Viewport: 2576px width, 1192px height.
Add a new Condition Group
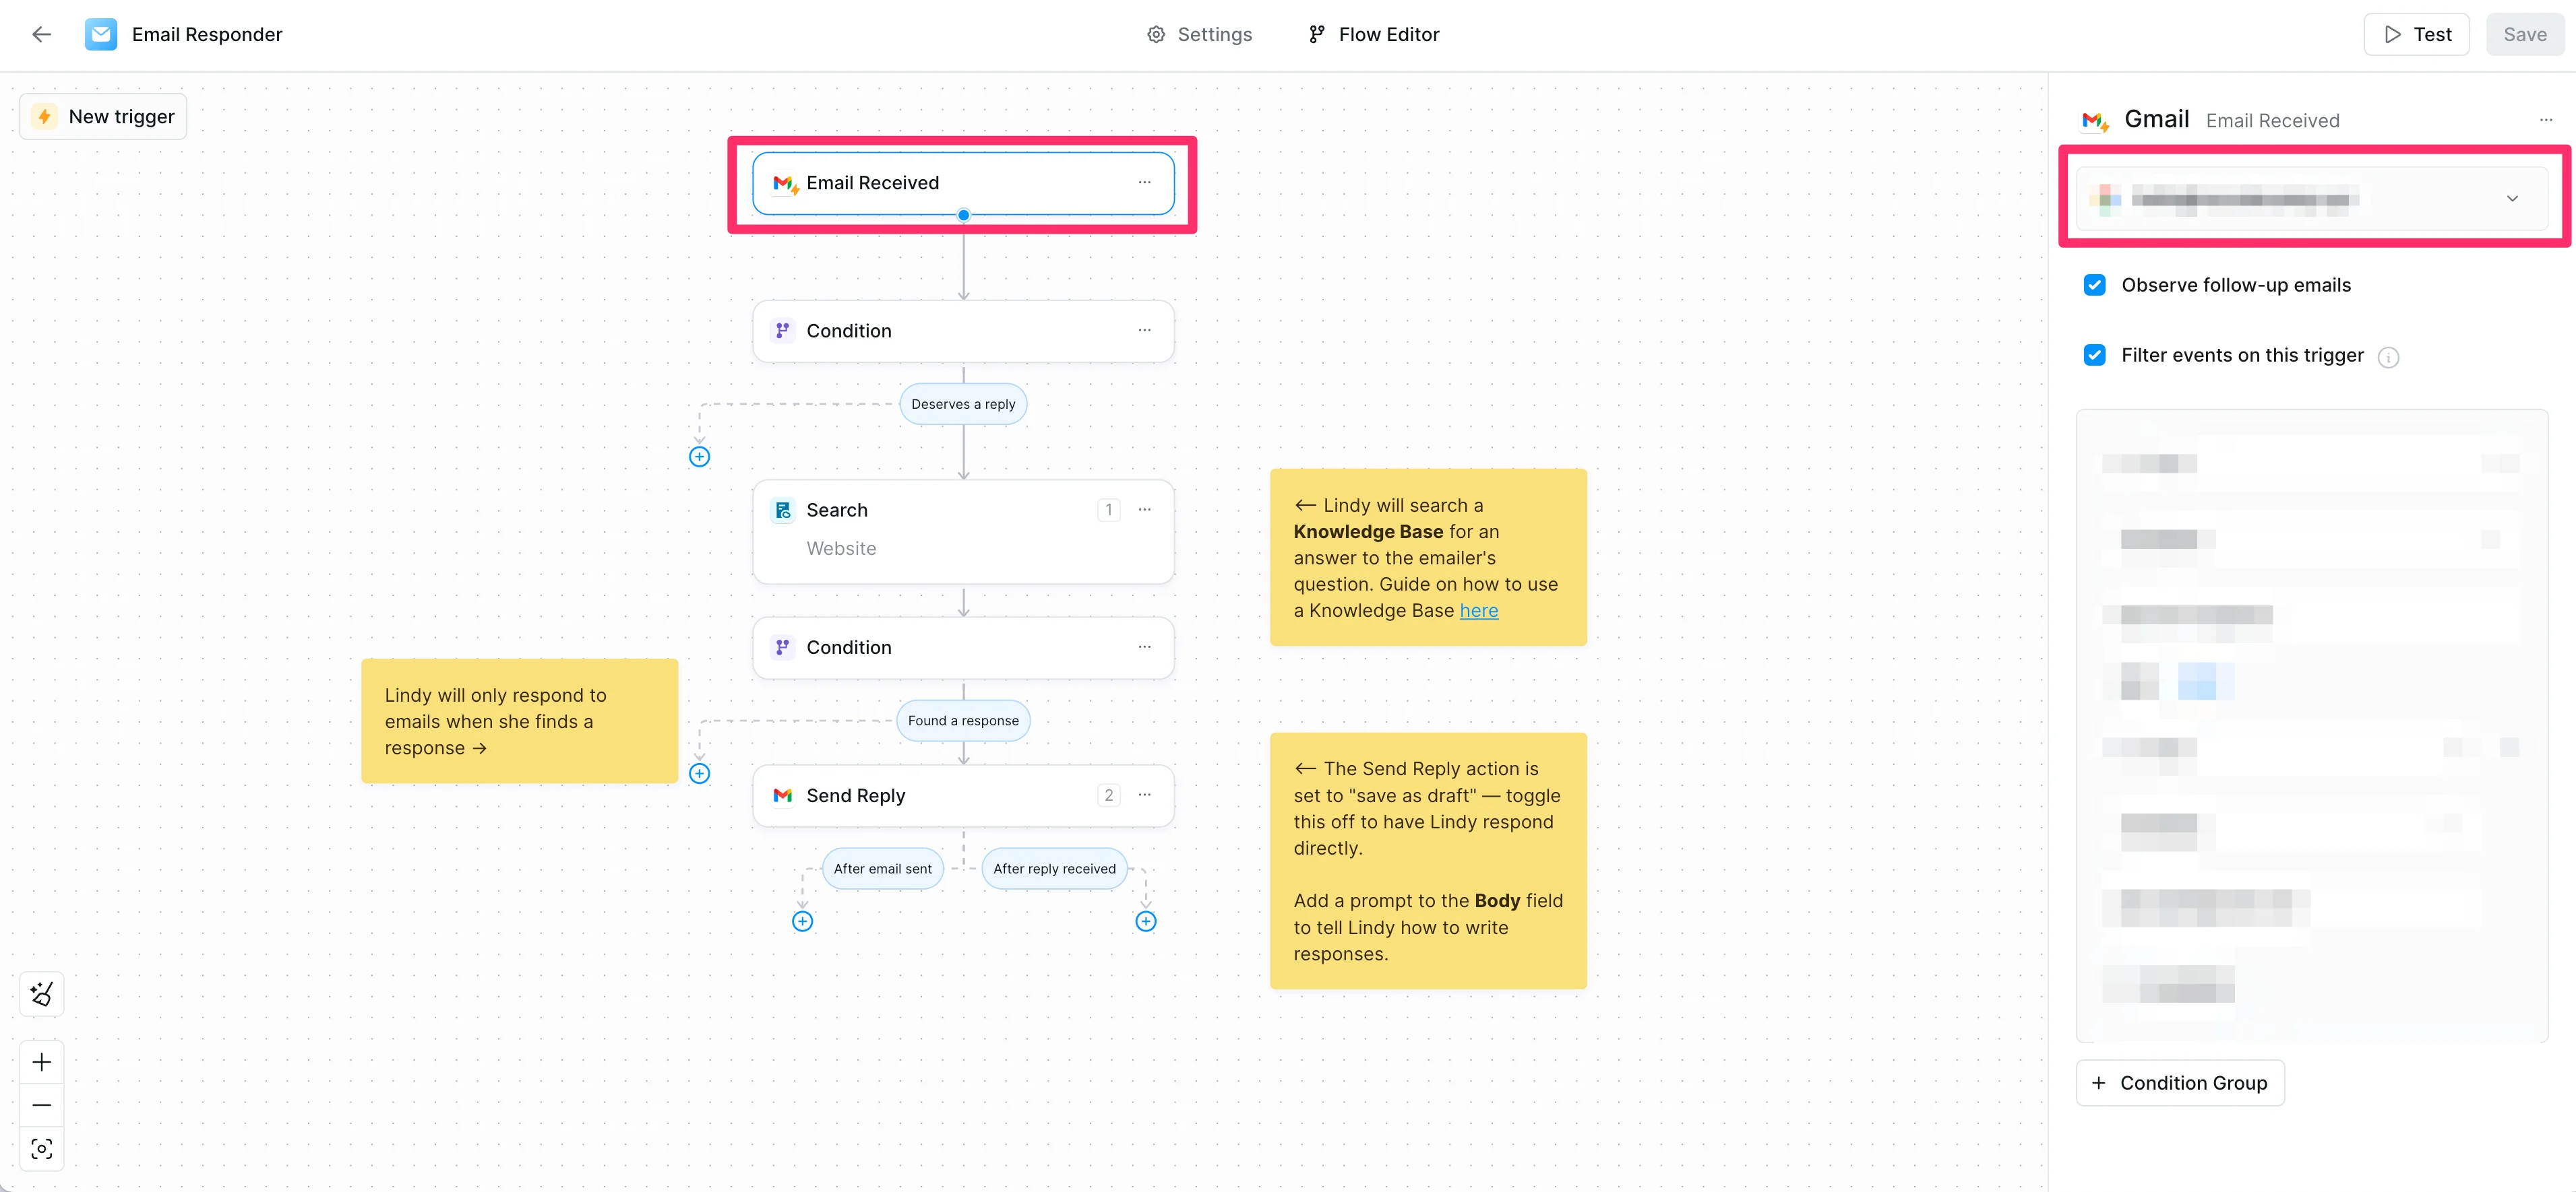[x=2180, y=1082]
